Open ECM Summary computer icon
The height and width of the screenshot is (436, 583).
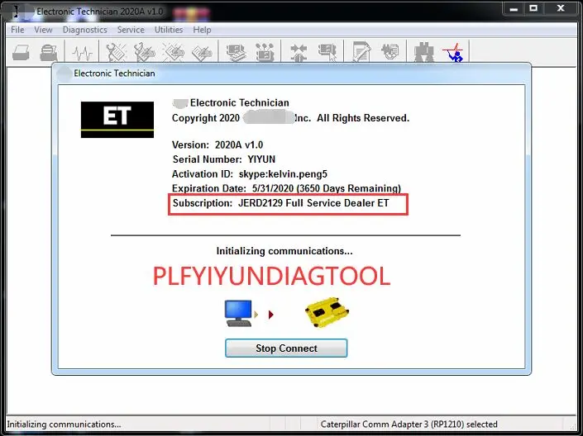pyautogui.click(x=237, y=52)
